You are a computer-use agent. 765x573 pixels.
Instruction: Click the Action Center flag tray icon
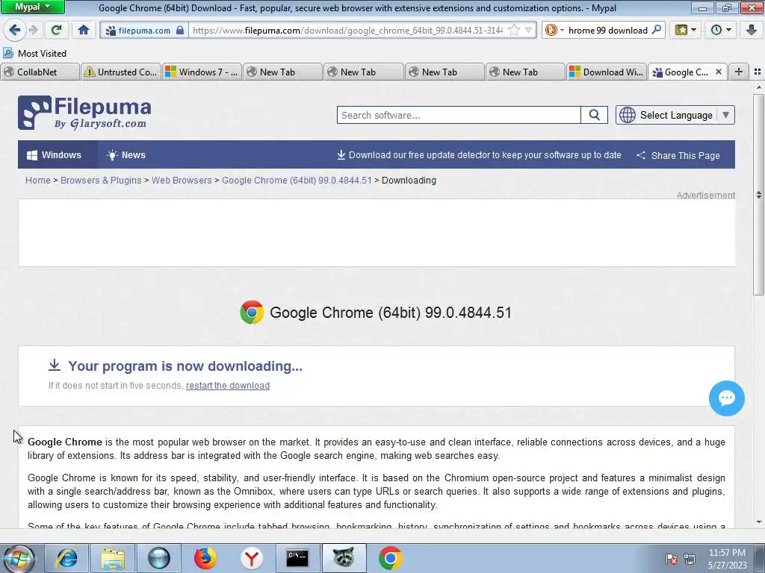click(672, 559)
